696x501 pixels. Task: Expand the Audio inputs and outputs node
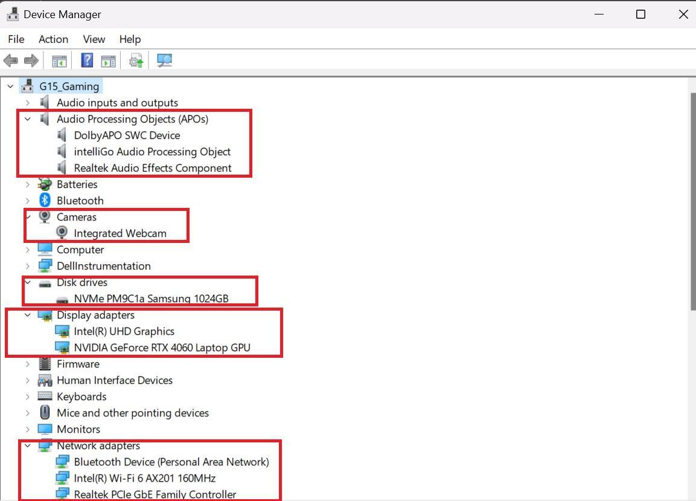click(28, 103)
